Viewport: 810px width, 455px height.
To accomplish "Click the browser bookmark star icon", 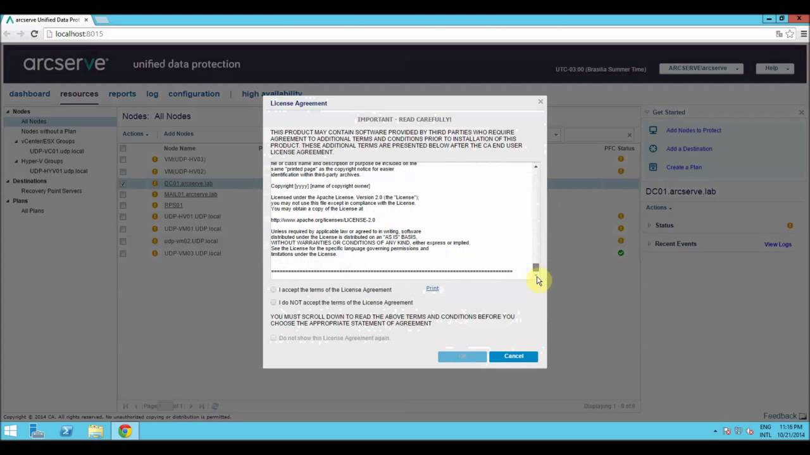I will pos(790,33).
